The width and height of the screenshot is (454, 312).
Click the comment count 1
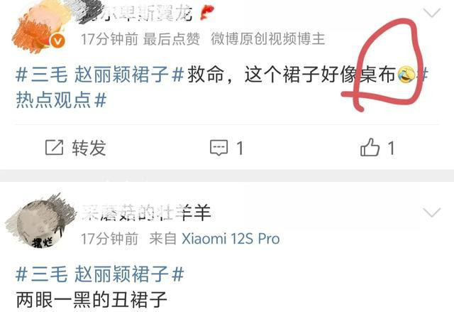point(240,149)
